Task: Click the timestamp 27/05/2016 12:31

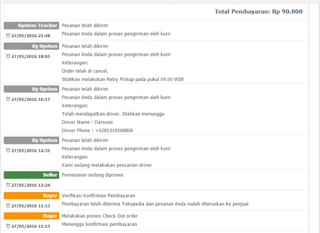Action: (x=31, y=151)
